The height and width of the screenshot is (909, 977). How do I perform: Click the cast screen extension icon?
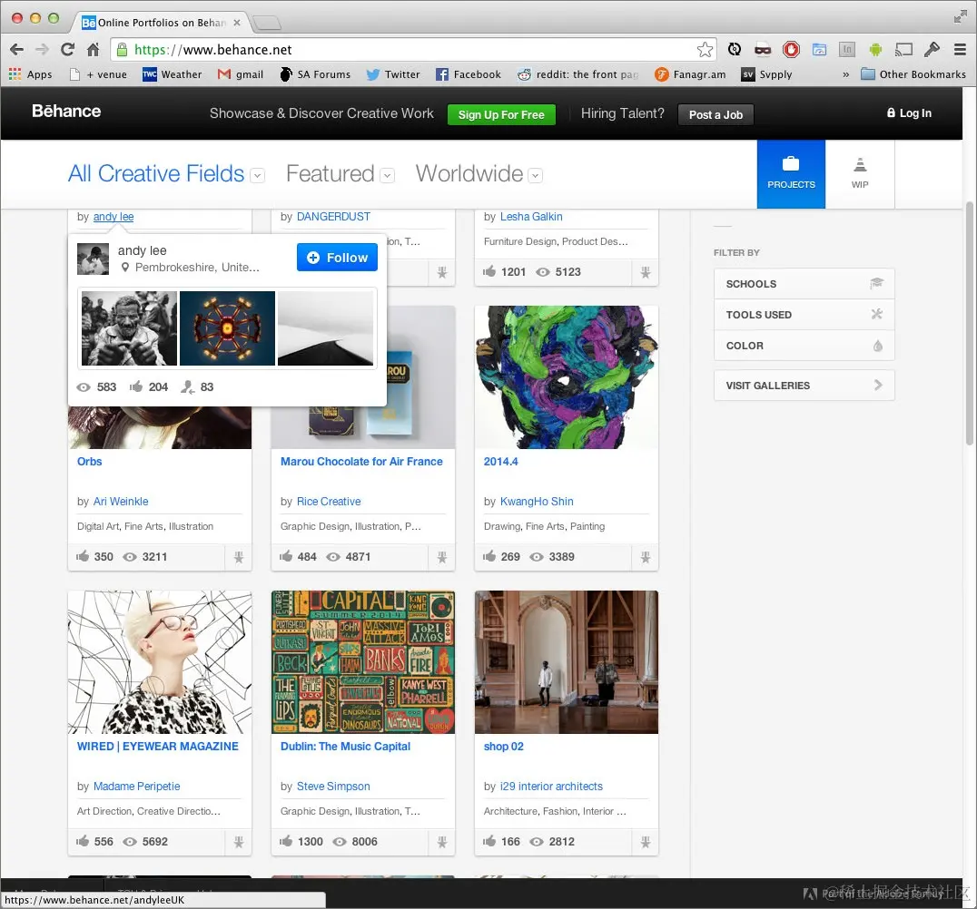903,49
